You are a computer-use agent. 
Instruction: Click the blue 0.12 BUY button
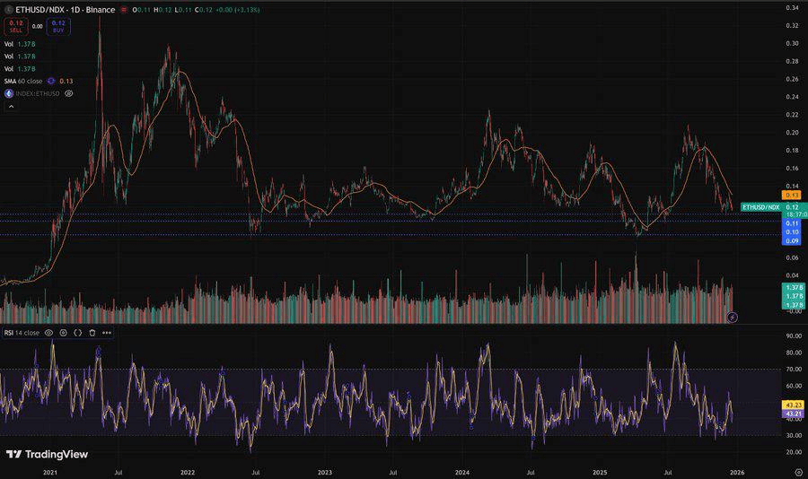click(58, 26)
